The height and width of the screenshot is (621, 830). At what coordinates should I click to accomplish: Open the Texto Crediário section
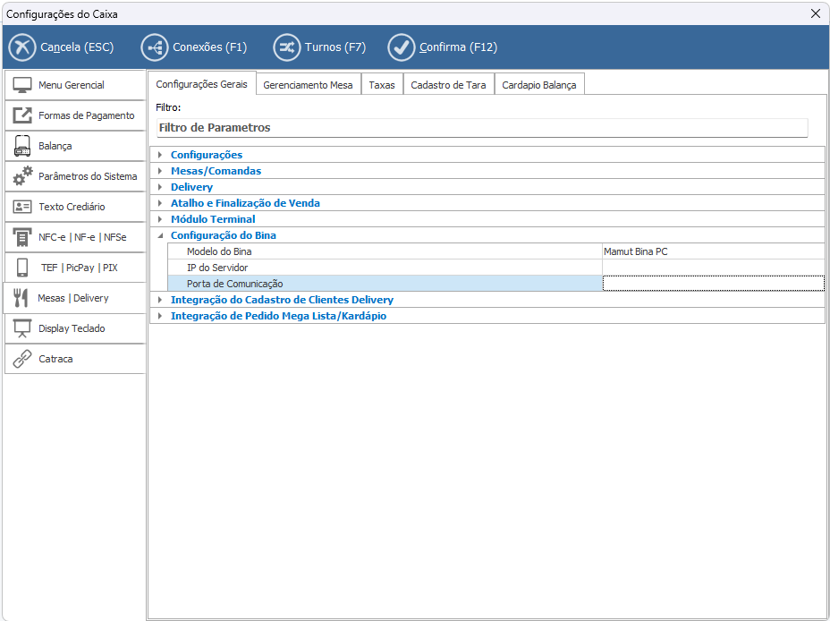[x=74, y=207]
